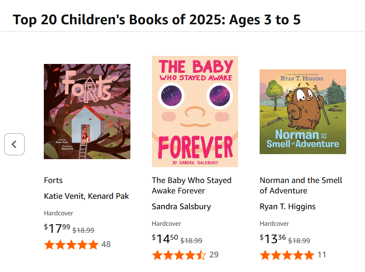Screen dimensions: 365x272
Task: Open the 29 reviews count link
Action: pos(214,255)
